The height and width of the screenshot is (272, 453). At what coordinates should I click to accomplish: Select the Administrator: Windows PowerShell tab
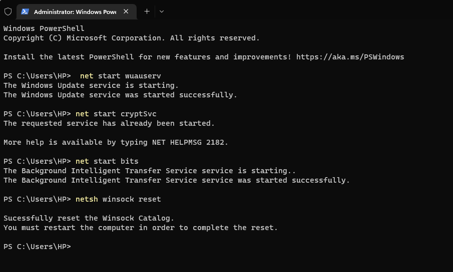(75, 11)
